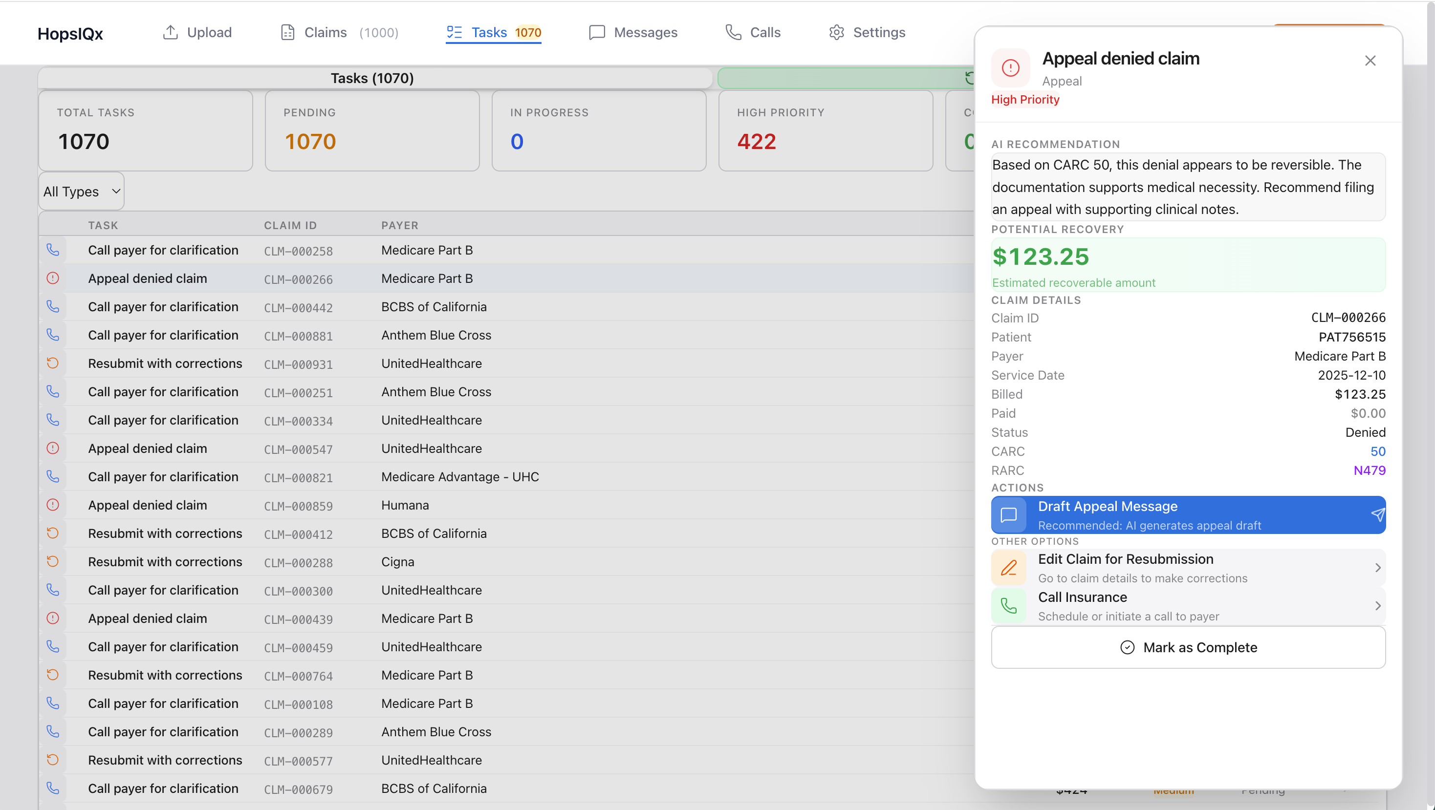
Task: Click the Settings gear icon
Action: coord(836,32)
